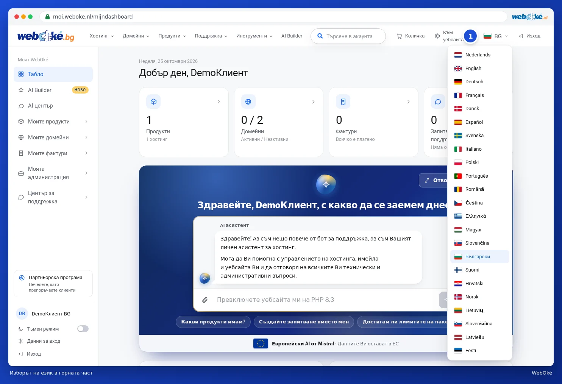Click the chat bubble icon on support card

click(438, 101)
